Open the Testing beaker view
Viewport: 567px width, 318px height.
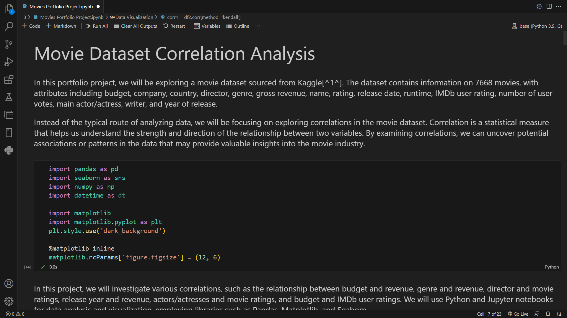[9, 97]
